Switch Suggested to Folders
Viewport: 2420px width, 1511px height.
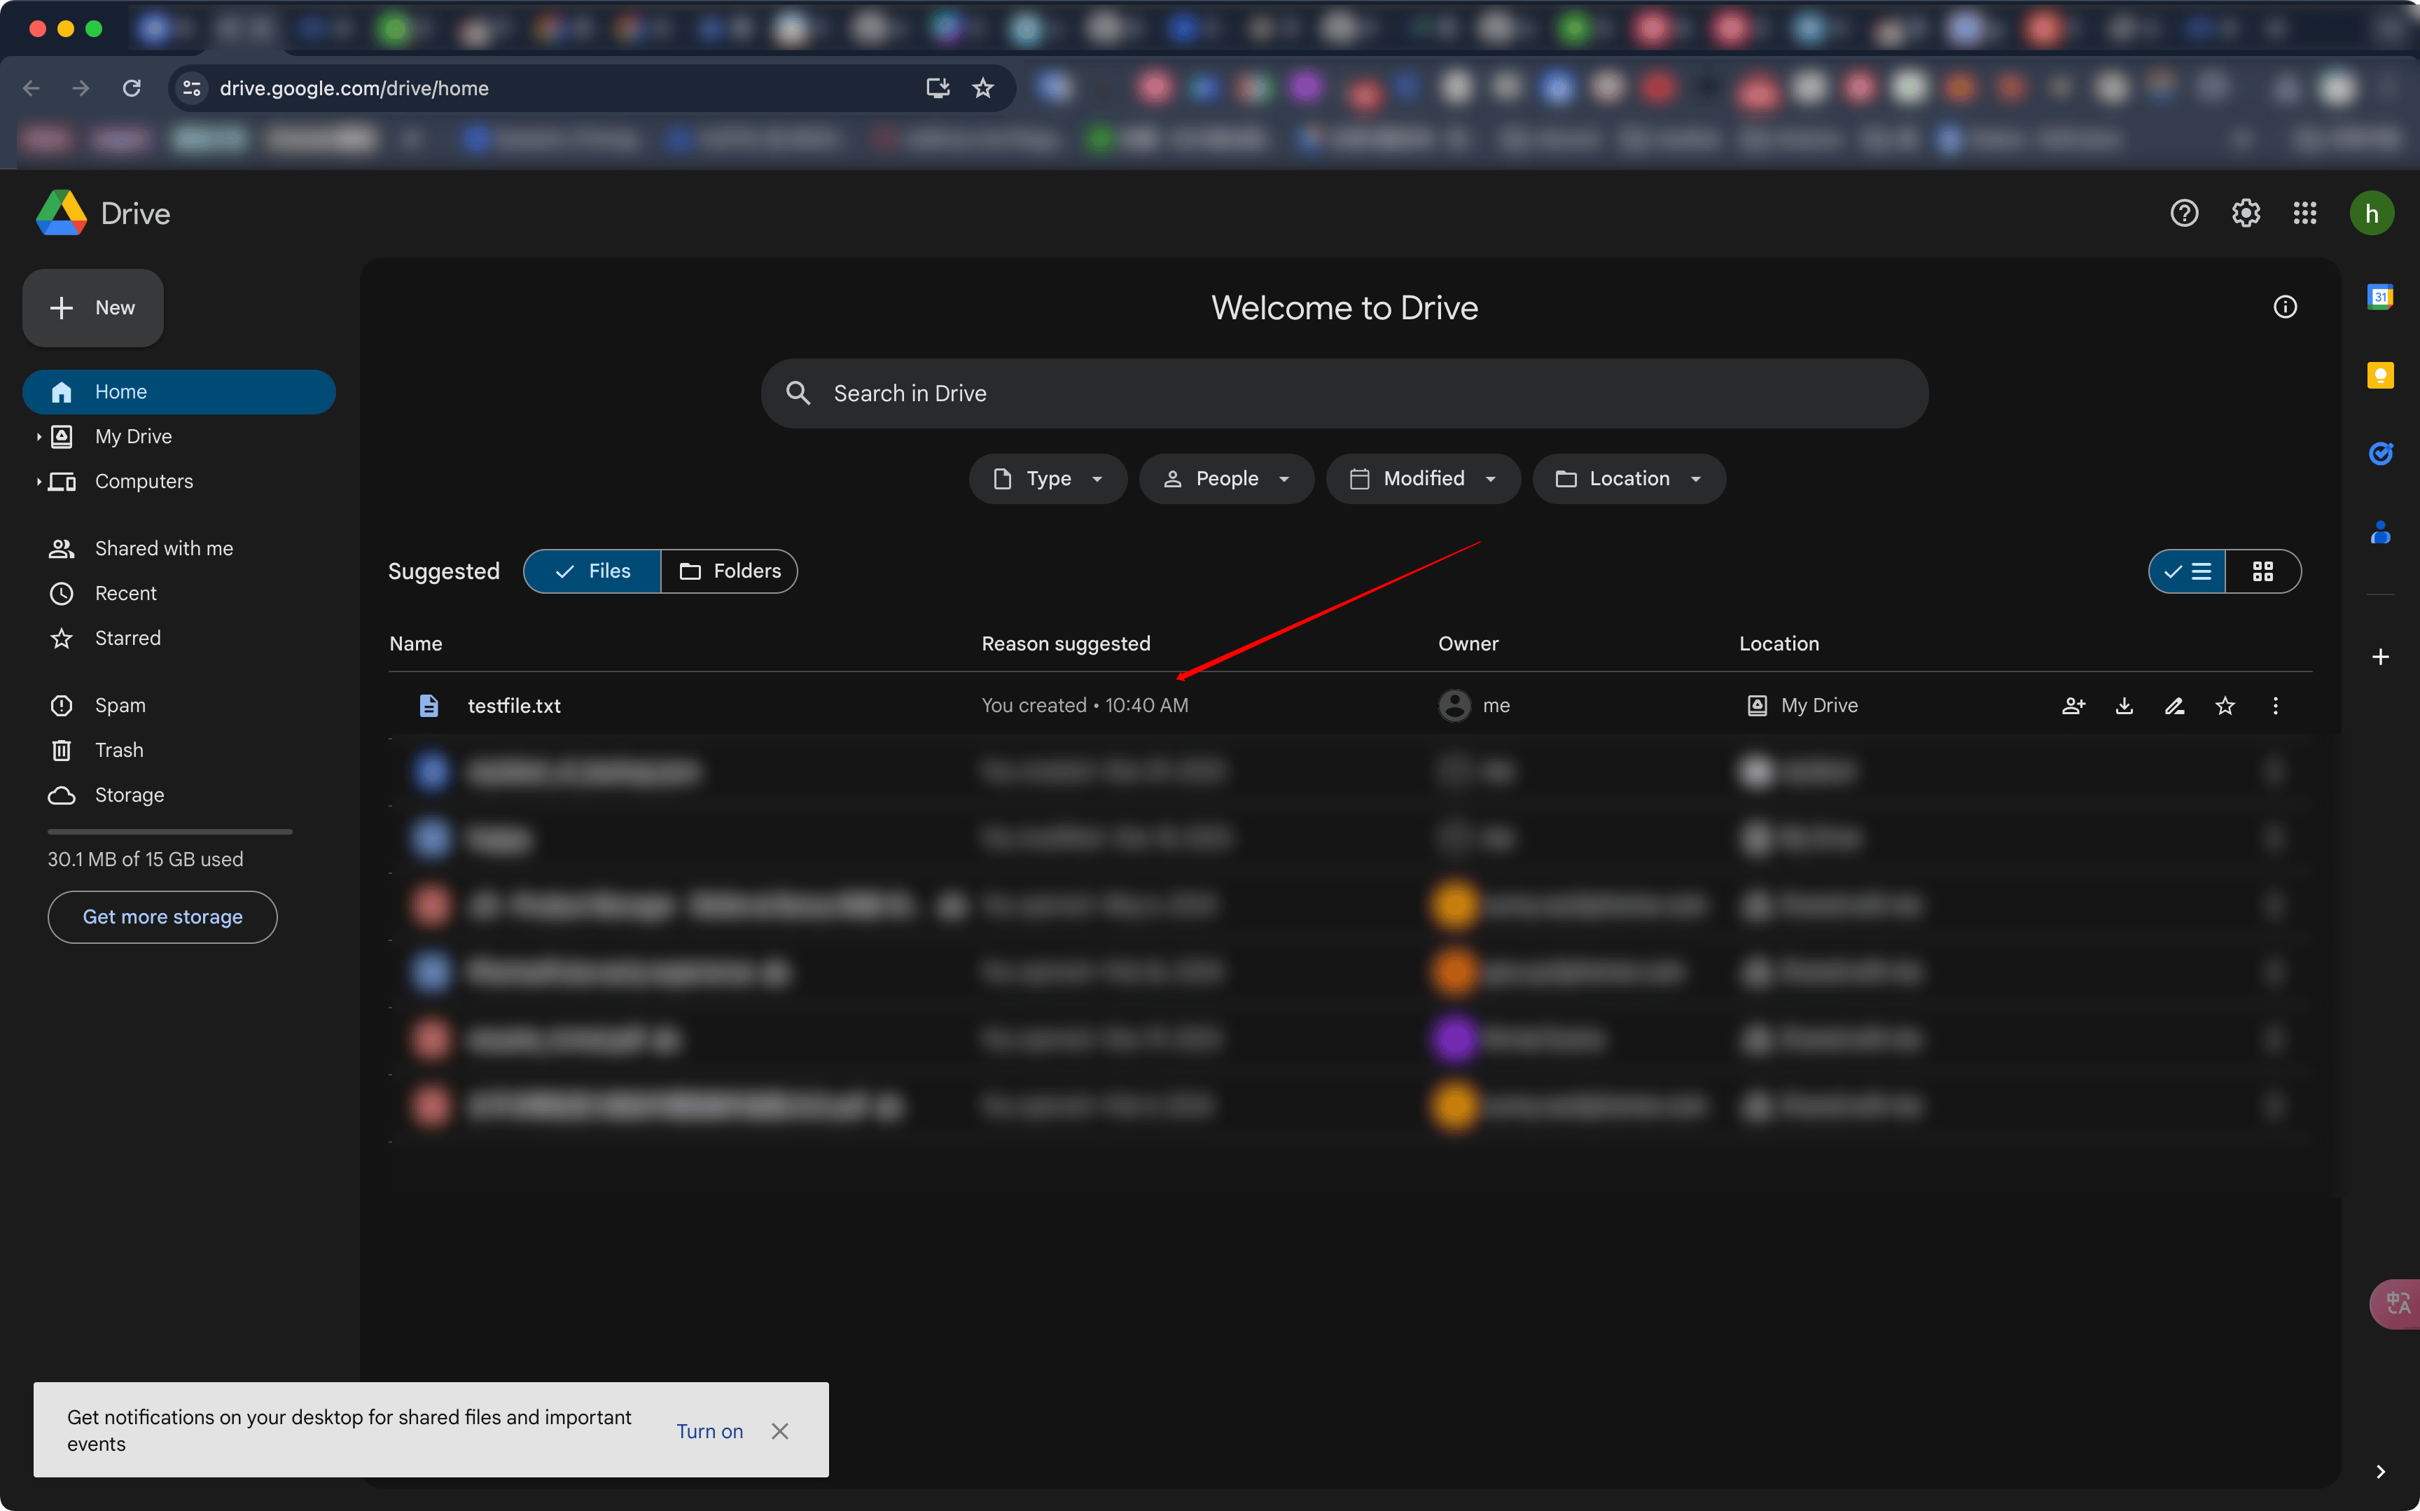click(x=730, y=571)
